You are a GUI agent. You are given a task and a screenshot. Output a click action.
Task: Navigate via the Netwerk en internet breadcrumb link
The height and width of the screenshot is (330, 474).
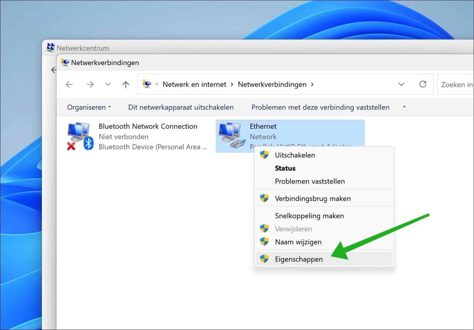click(194, 84)
